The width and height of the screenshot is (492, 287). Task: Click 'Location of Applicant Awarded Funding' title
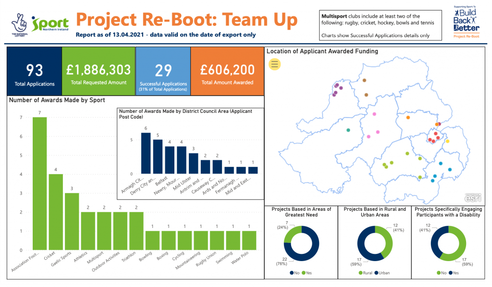(x=322, y=51)
